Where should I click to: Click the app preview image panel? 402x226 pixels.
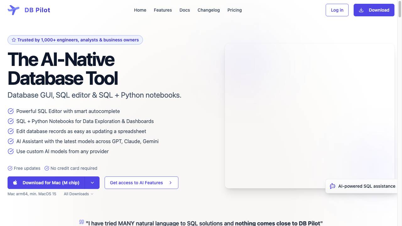(310, 116)
